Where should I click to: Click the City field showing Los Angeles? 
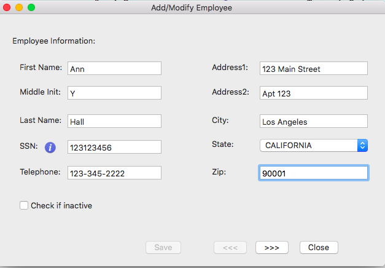click(313, 122)
